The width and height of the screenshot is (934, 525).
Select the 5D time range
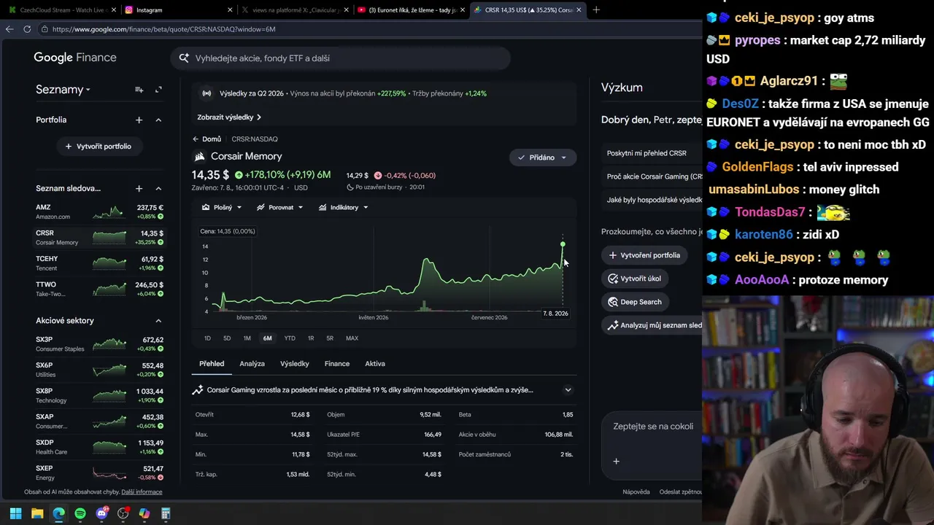(x=227, y=338)
